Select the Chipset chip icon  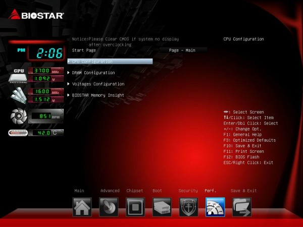(135, 207)
